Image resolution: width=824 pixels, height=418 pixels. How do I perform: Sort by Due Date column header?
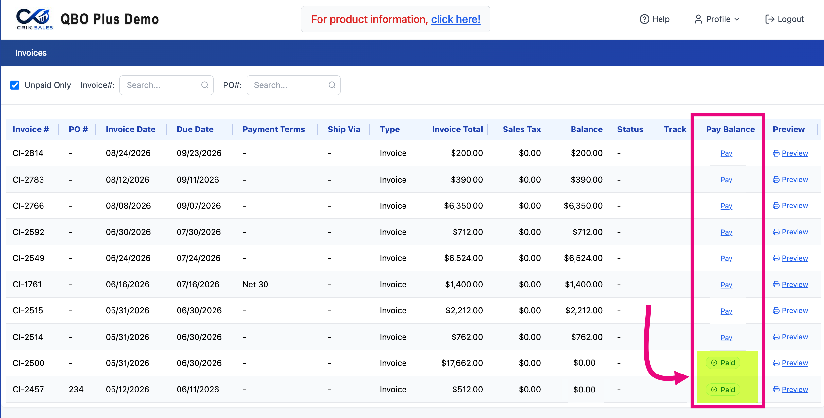(195, 129)
